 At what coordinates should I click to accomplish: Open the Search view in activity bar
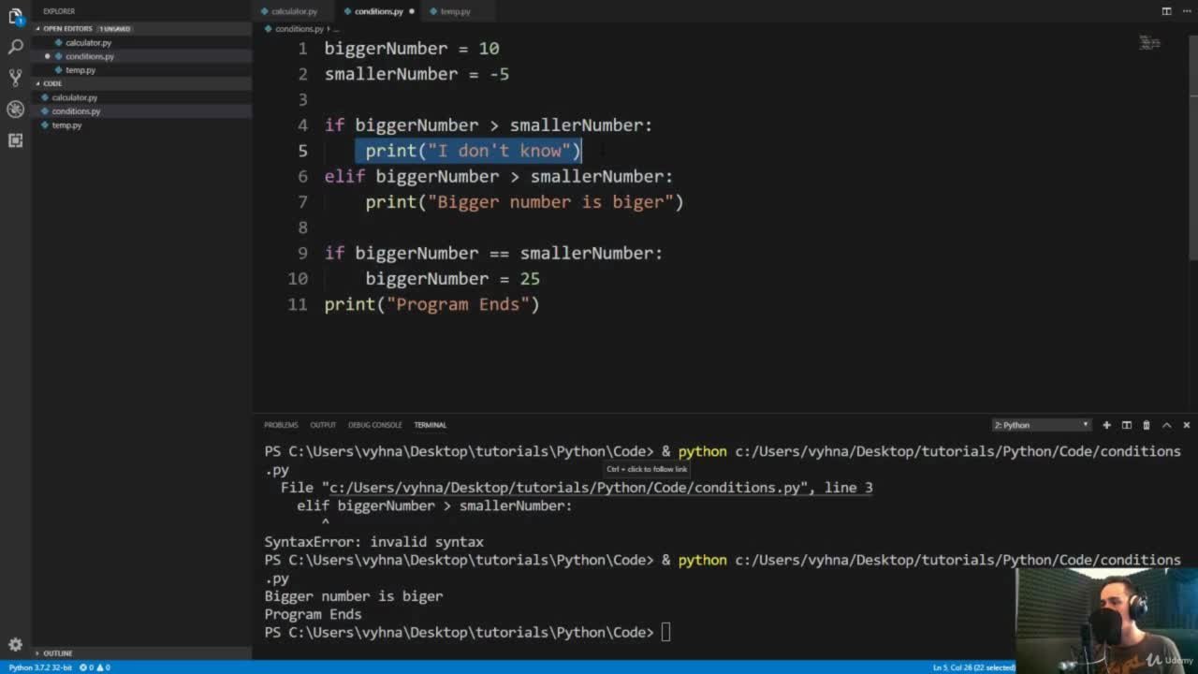[x=15, y=46]
